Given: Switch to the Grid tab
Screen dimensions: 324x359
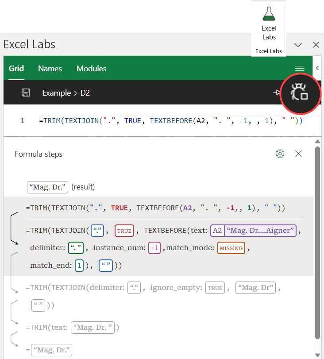Looking at the screenshot, I should [x=16, y=69].
